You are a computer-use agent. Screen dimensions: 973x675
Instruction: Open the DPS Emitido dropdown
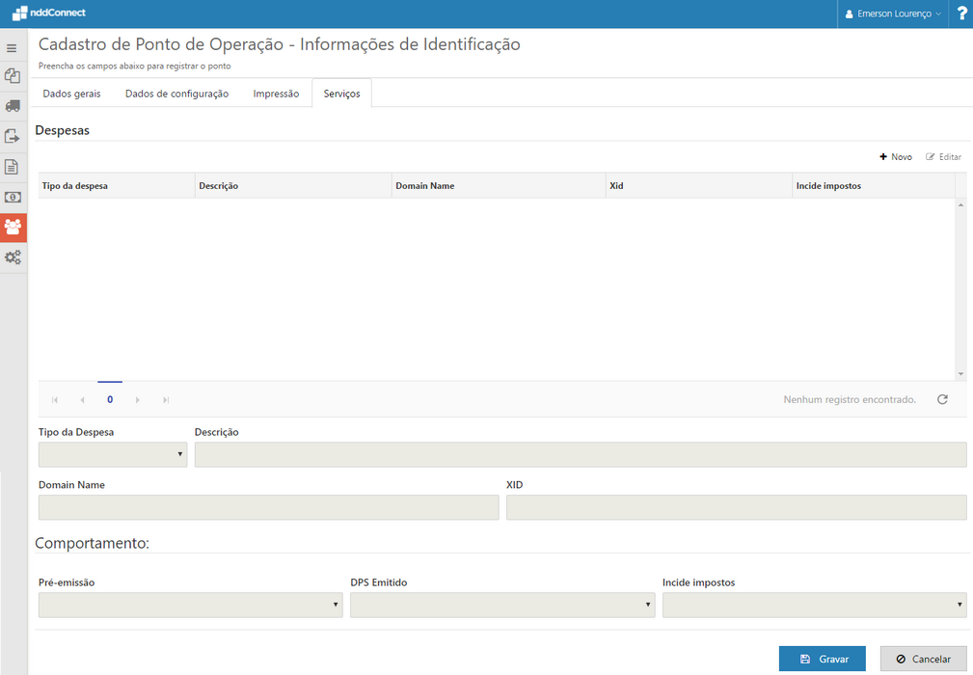(502, 605)
